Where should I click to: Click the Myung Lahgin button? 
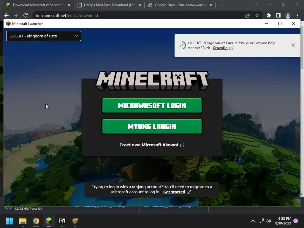click(152, 126)
